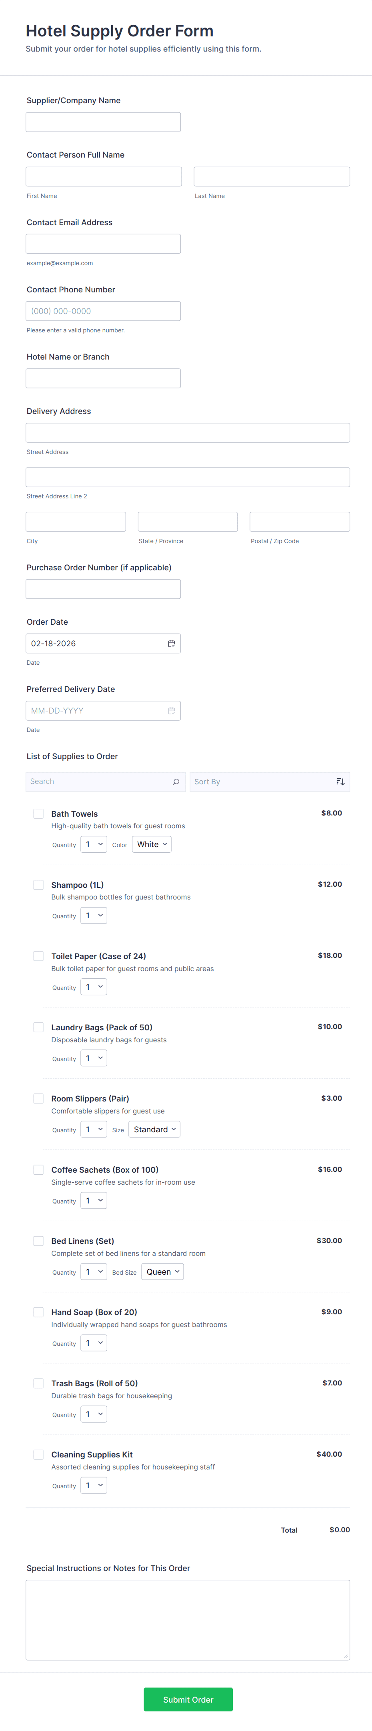The width and height of the screenshot is (372, 1731).
Task: Click the Preferred Delivery Date calendar icon
Action: point(171,710)
